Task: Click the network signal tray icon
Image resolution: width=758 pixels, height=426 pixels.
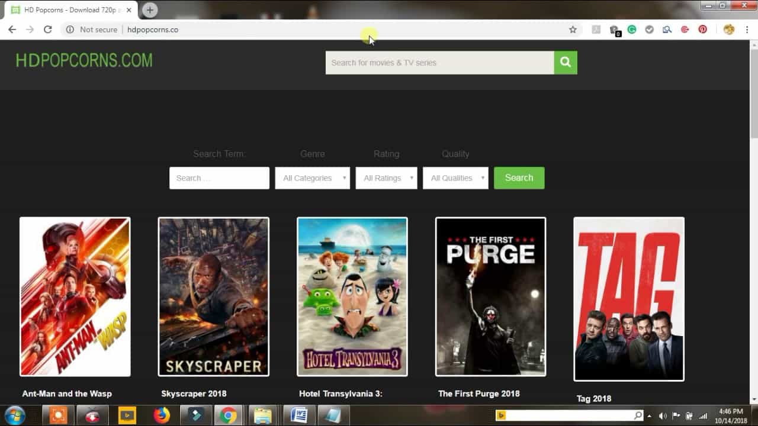Action: coord(703,416)
